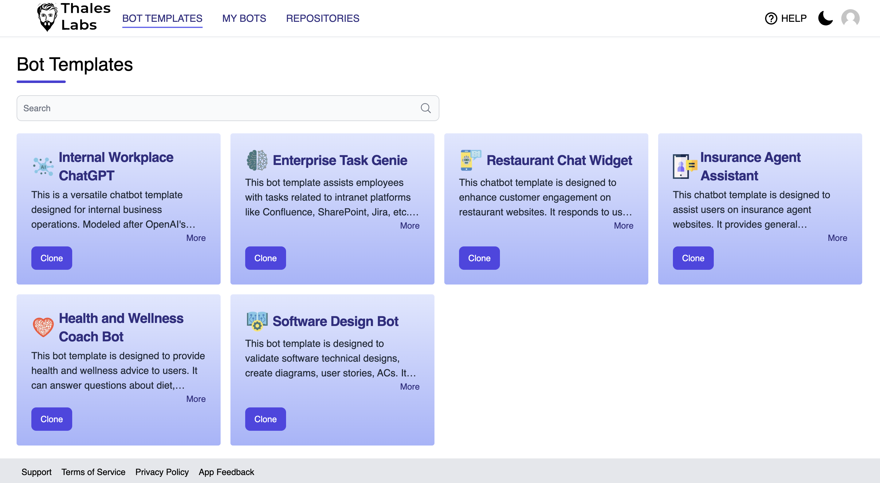
Task: Open the Privacy Policy footer link
Action: click(162, 472)
